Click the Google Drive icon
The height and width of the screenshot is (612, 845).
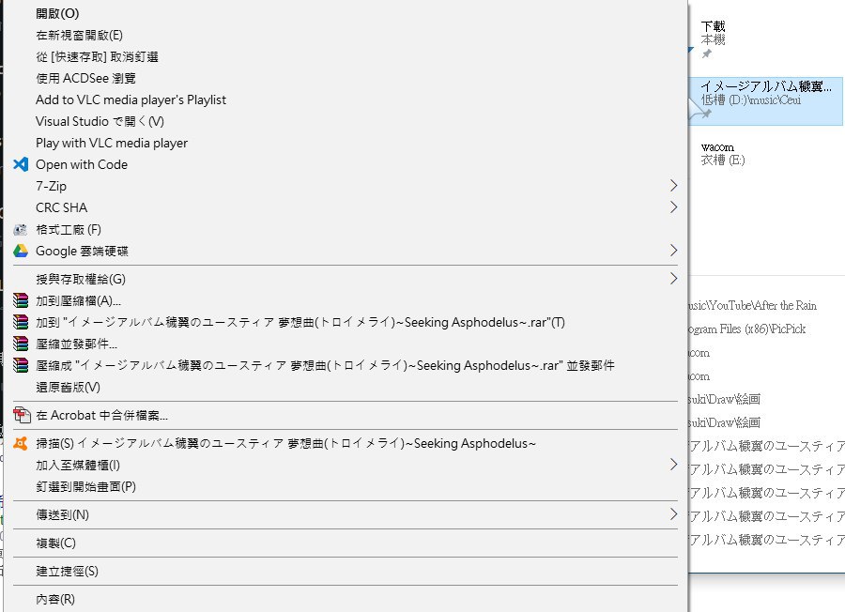21,251
